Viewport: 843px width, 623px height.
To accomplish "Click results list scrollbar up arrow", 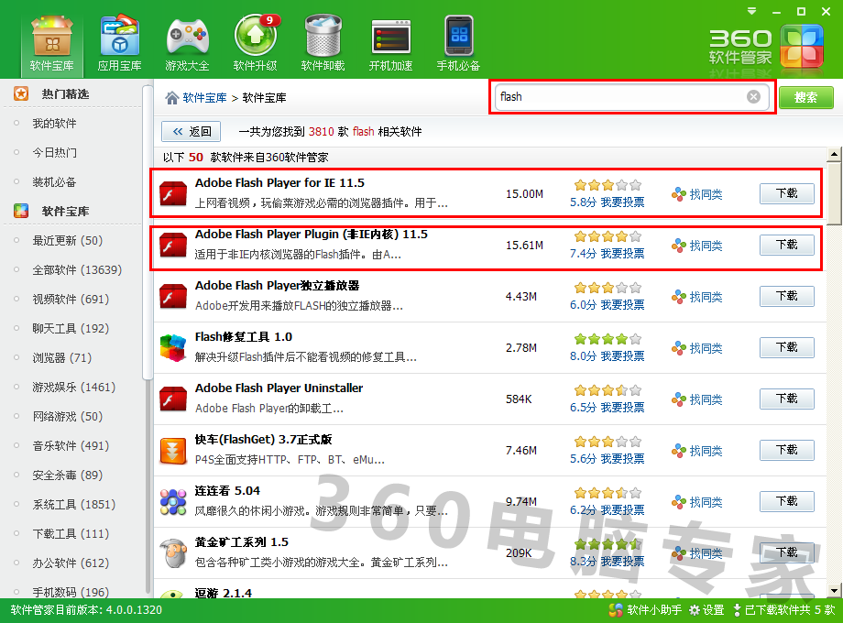I will point(834,155).
